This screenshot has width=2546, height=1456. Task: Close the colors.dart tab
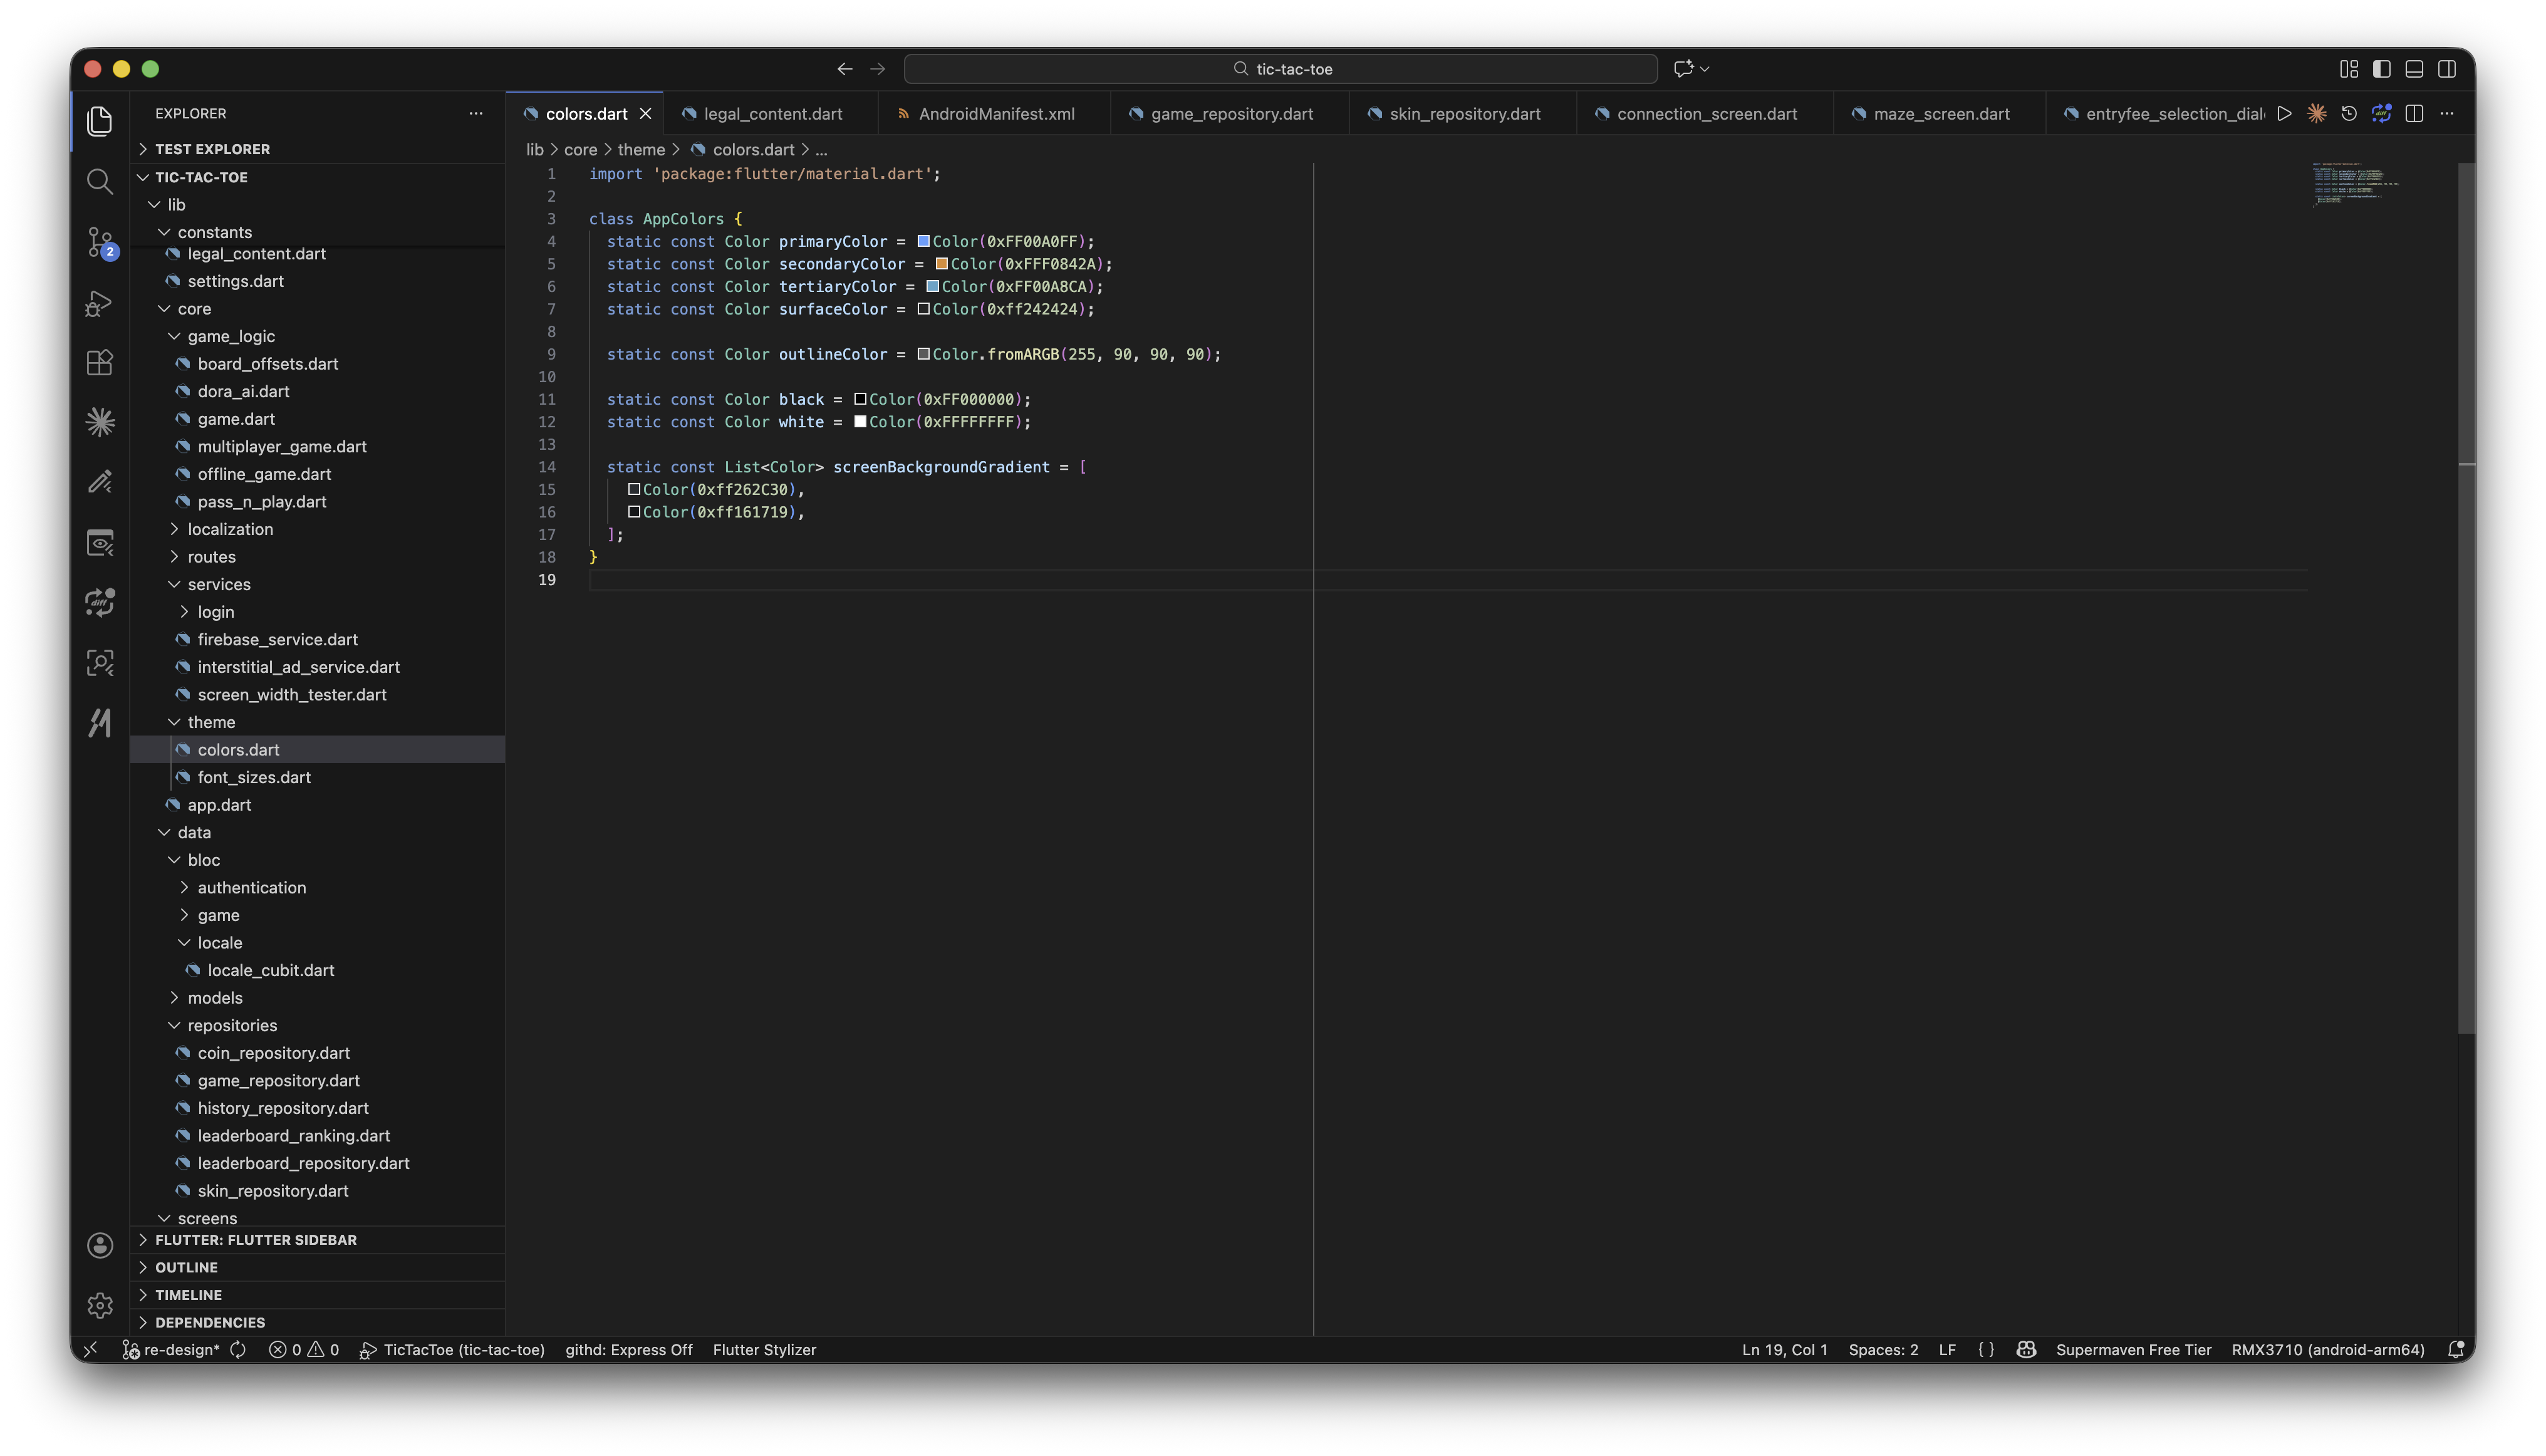click(x=646, y=114)
